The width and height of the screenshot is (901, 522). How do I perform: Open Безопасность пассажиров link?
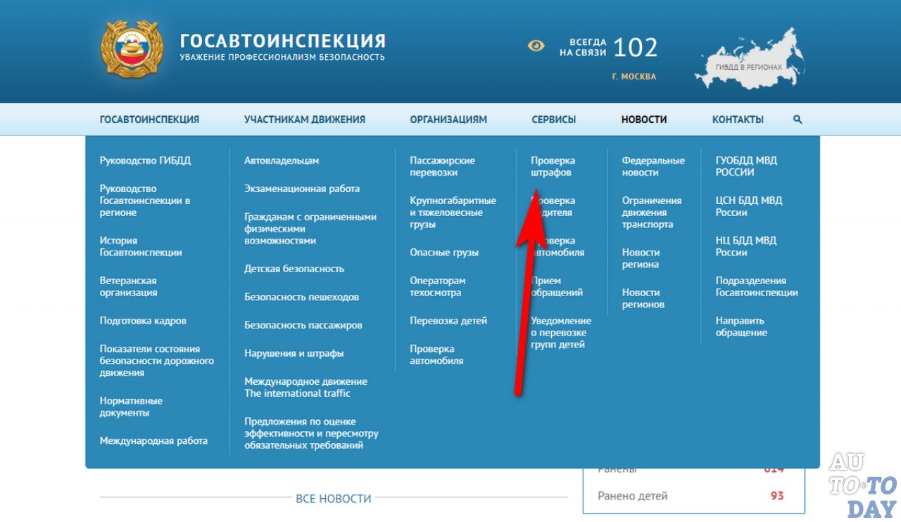click(303, 325)
